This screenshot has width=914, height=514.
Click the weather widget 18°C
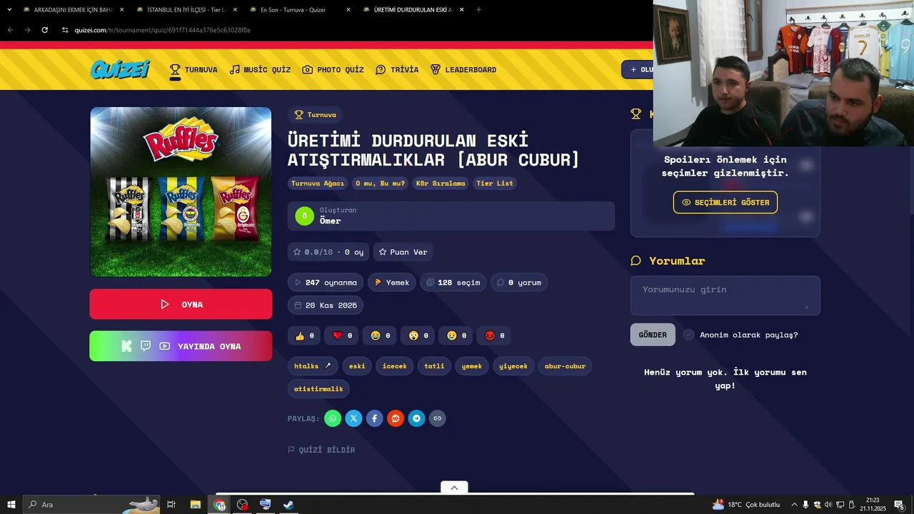click(x=746, y=505)
